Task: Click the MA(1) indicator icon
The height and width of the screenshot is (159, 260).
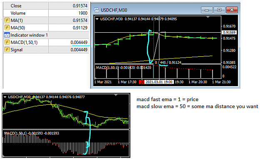Action: [7, 20]
